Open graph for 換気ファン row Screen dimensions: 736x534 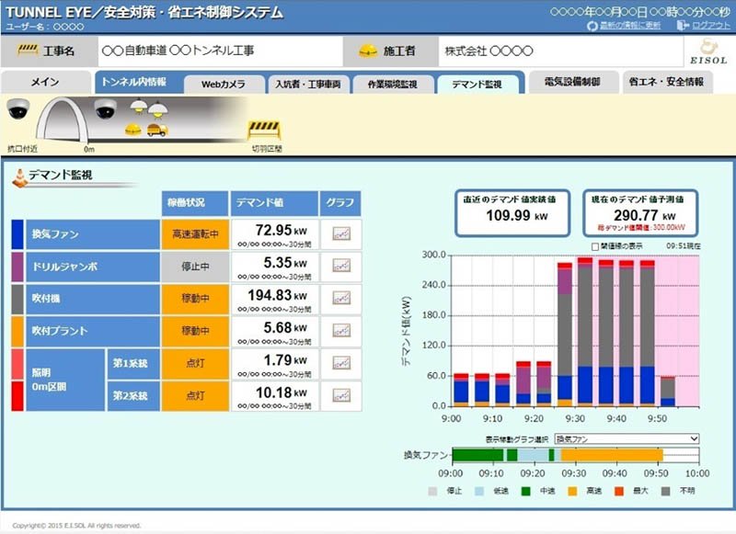click(341, 233)
